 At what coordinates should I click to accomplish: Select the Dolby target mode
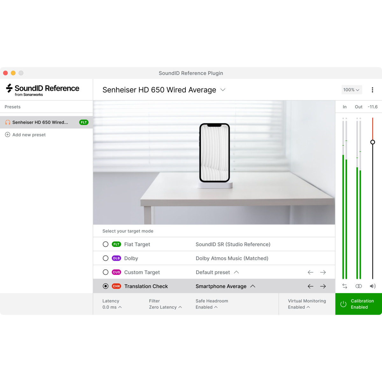point(105,258)
